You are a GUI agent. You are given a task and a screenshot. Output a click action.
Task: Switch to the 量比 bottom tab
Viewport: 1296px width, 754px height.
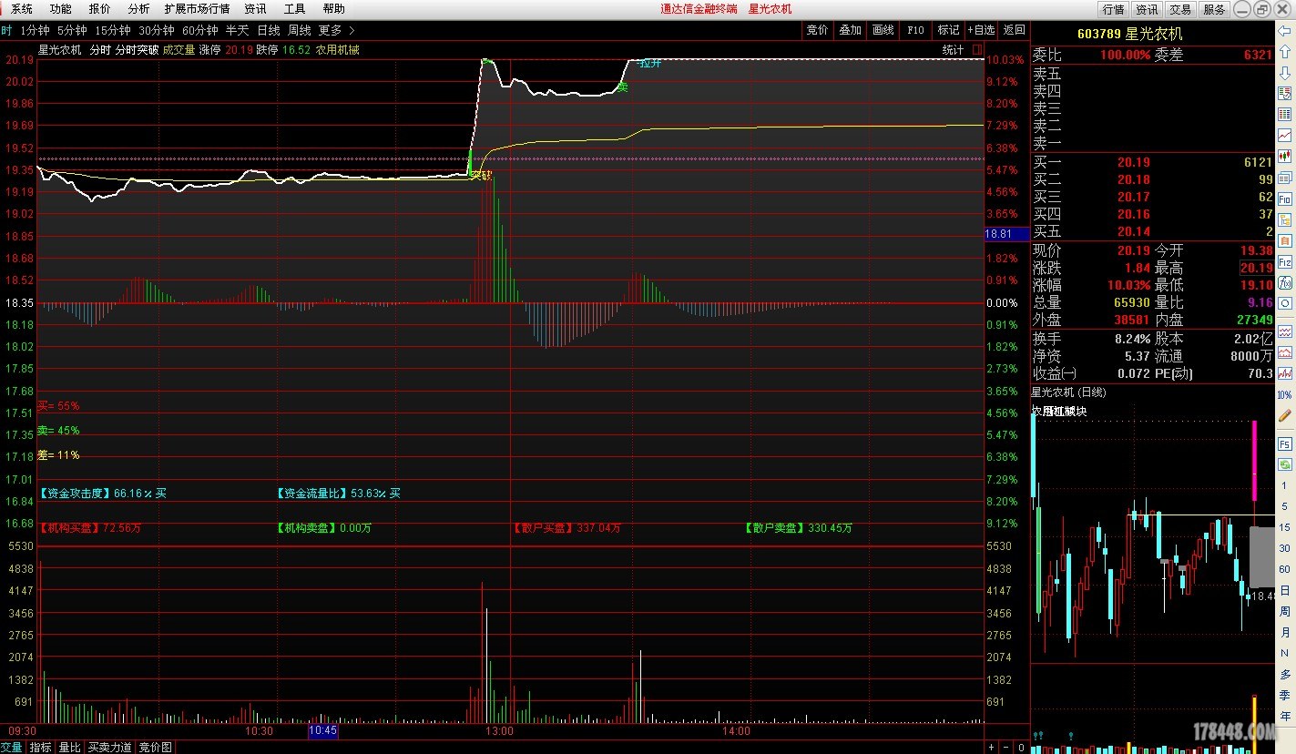click(69, 747)
